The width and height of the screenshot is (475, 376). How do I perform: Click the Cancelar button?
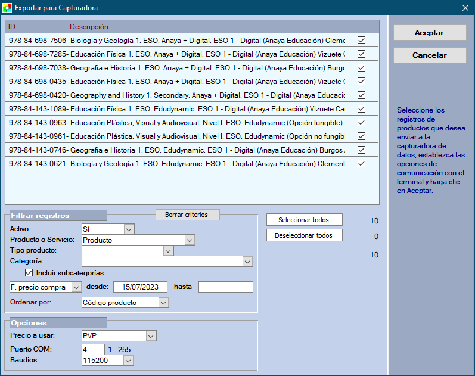430,55
